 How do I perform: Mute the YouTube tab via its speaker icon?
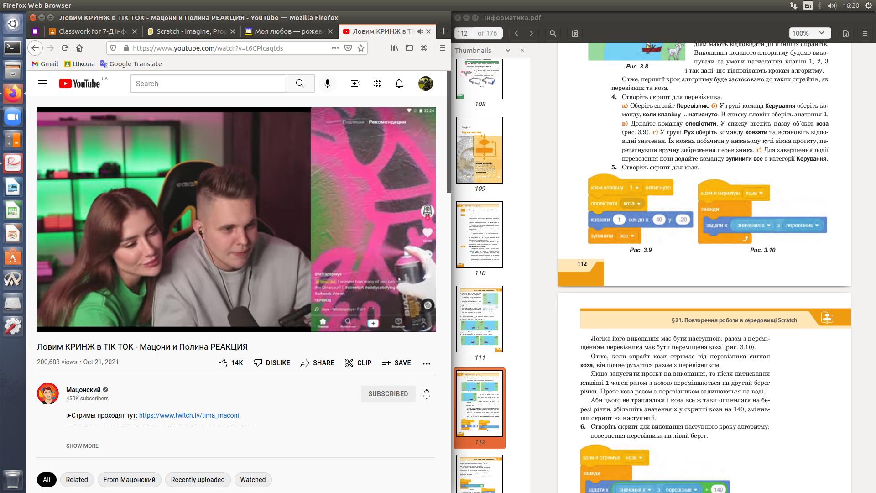click(x=420, y=31)
